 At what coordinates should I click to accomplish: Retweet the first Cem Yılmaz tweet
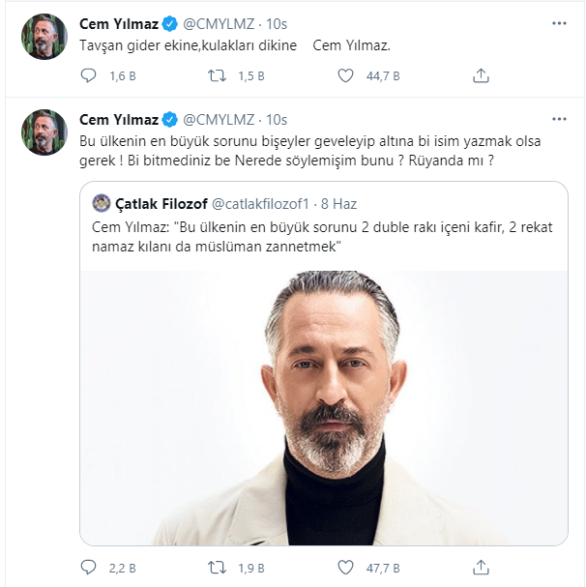[x=218, y=76]
